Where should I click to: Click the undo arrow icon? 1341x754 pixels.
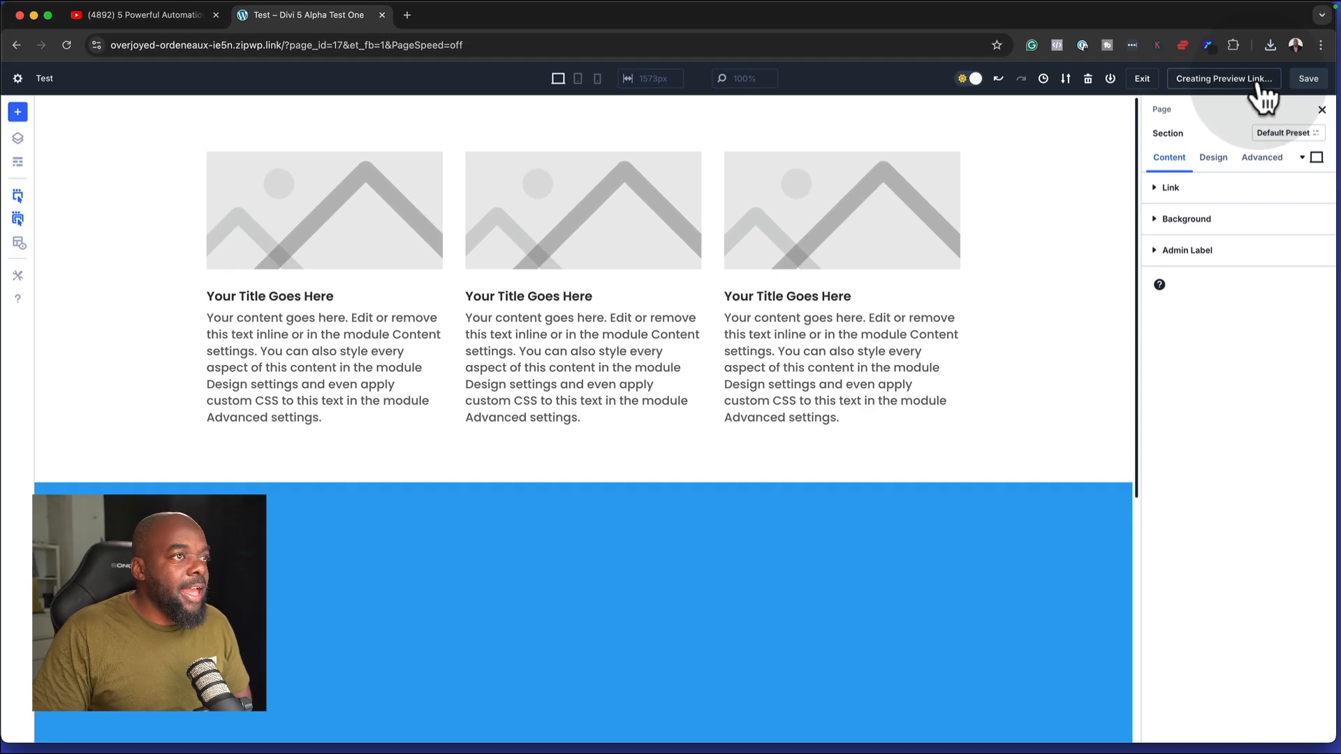click(998, 78)
